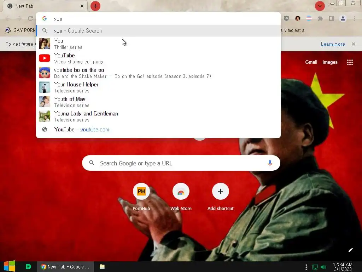The image size is (362, 272).
Task: Customize this page with pencil icon
Action: click(350, 250)
